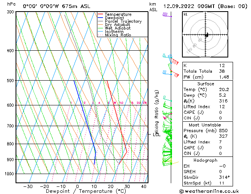Click the PW (cm) value 1.48
Image resolution: width=251 pixels, height=194 pixels.
point(224,77)
